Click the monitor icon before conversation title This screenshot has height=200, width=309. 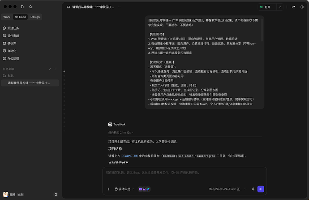69,7
